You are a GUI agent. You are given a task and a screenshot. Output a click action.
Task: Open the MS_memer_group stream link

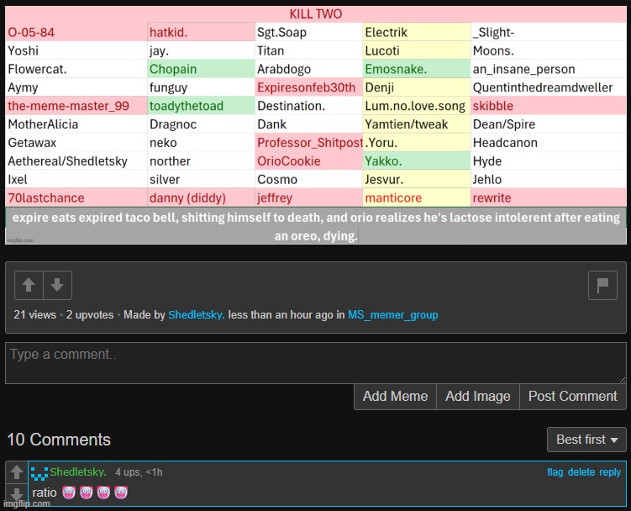[x=392, y=315]
